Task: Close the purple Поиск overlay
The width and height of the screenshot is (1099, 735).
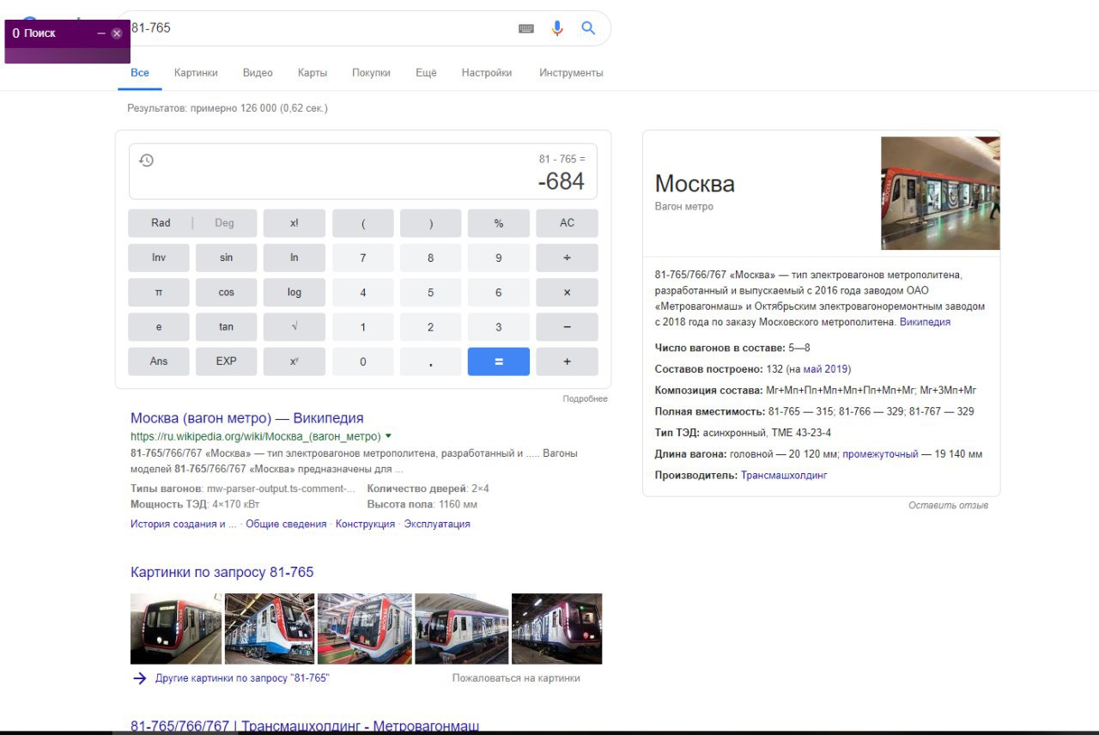Action: [117, 33]
